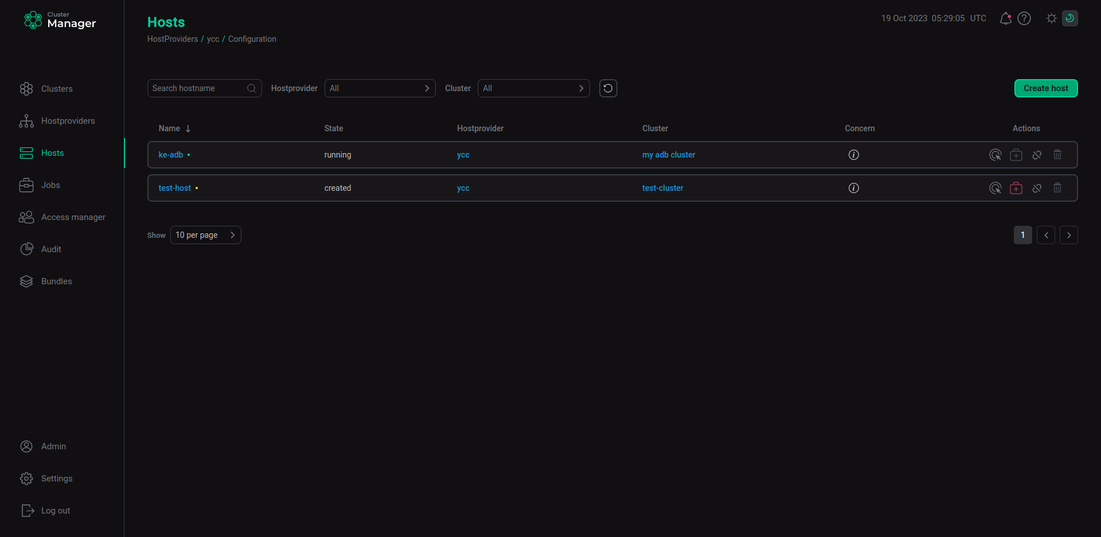Click Configuration in the breadcrumb
This screenshot has height=537, width=1101.
252,39
